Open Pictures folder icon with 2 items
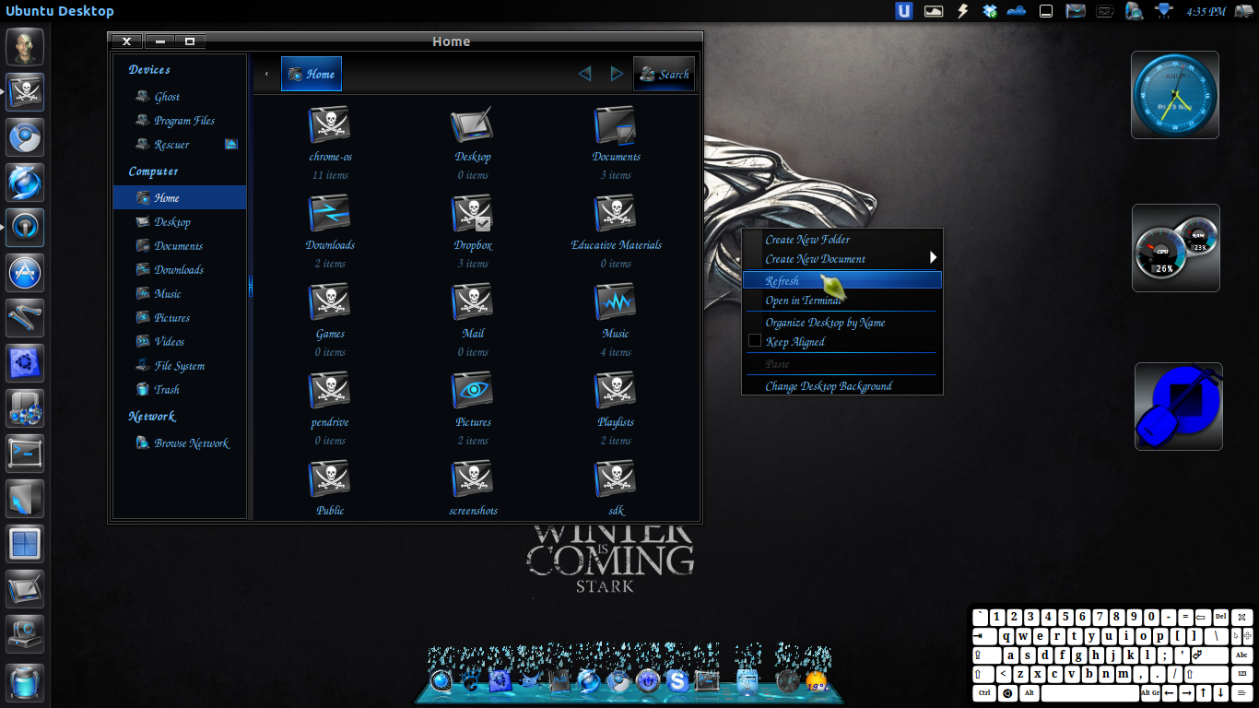This screenshot has width=1259, height=708. point(472,390)
